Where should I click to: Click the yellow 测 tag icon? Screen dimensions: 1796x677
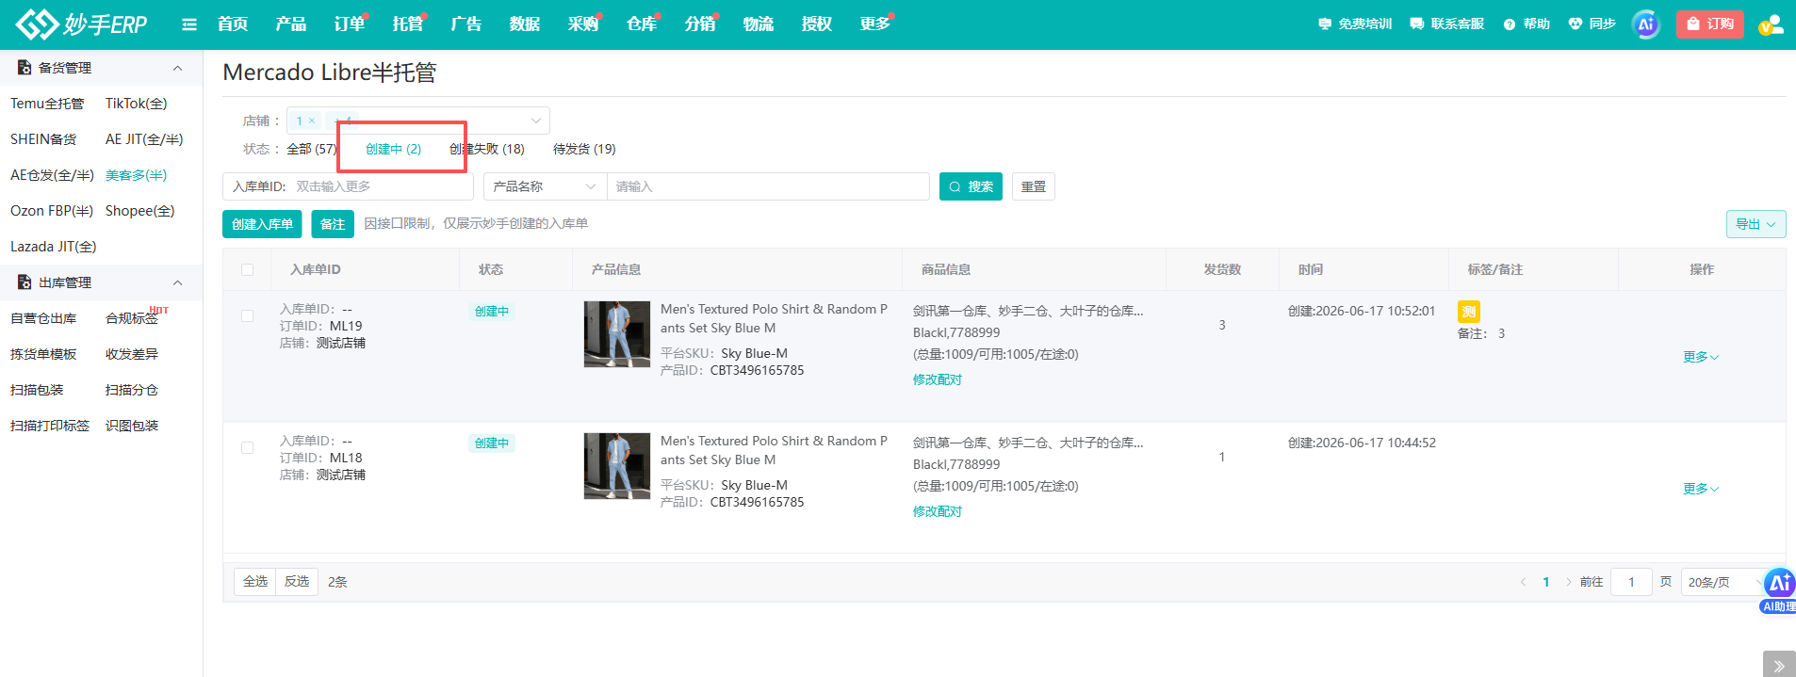click(1469, 312)
